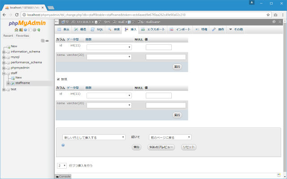Open the Search (検索) tab
This screenshot has width=287, height=179.
pyautogui.click(x=114, y=30)
